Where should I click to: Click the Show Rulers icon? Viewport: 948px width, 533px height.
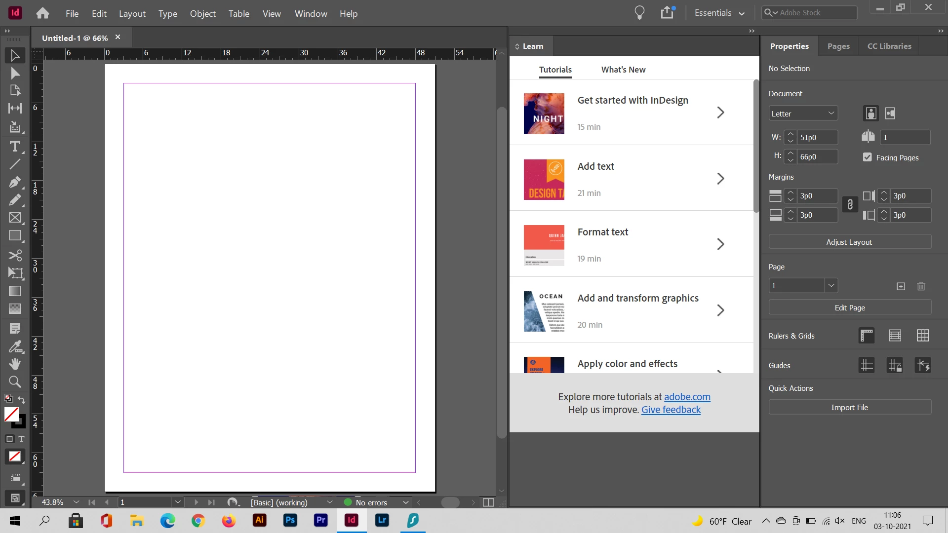[x=867, y=336]
